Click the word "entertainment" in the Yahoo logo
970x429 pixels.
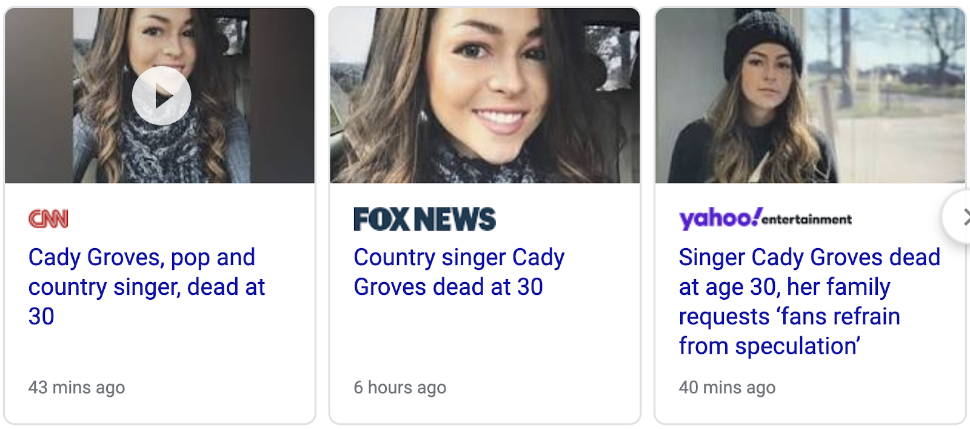point(806,220)
